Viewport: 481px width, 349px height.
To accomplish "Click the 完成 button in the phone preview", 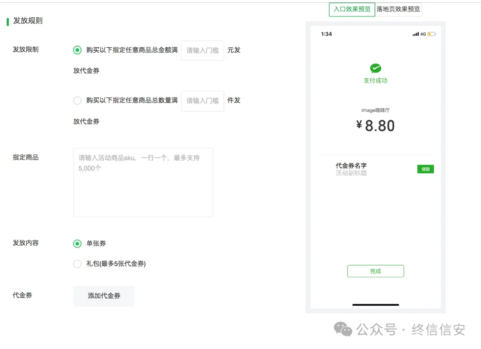I will (375, 271).
